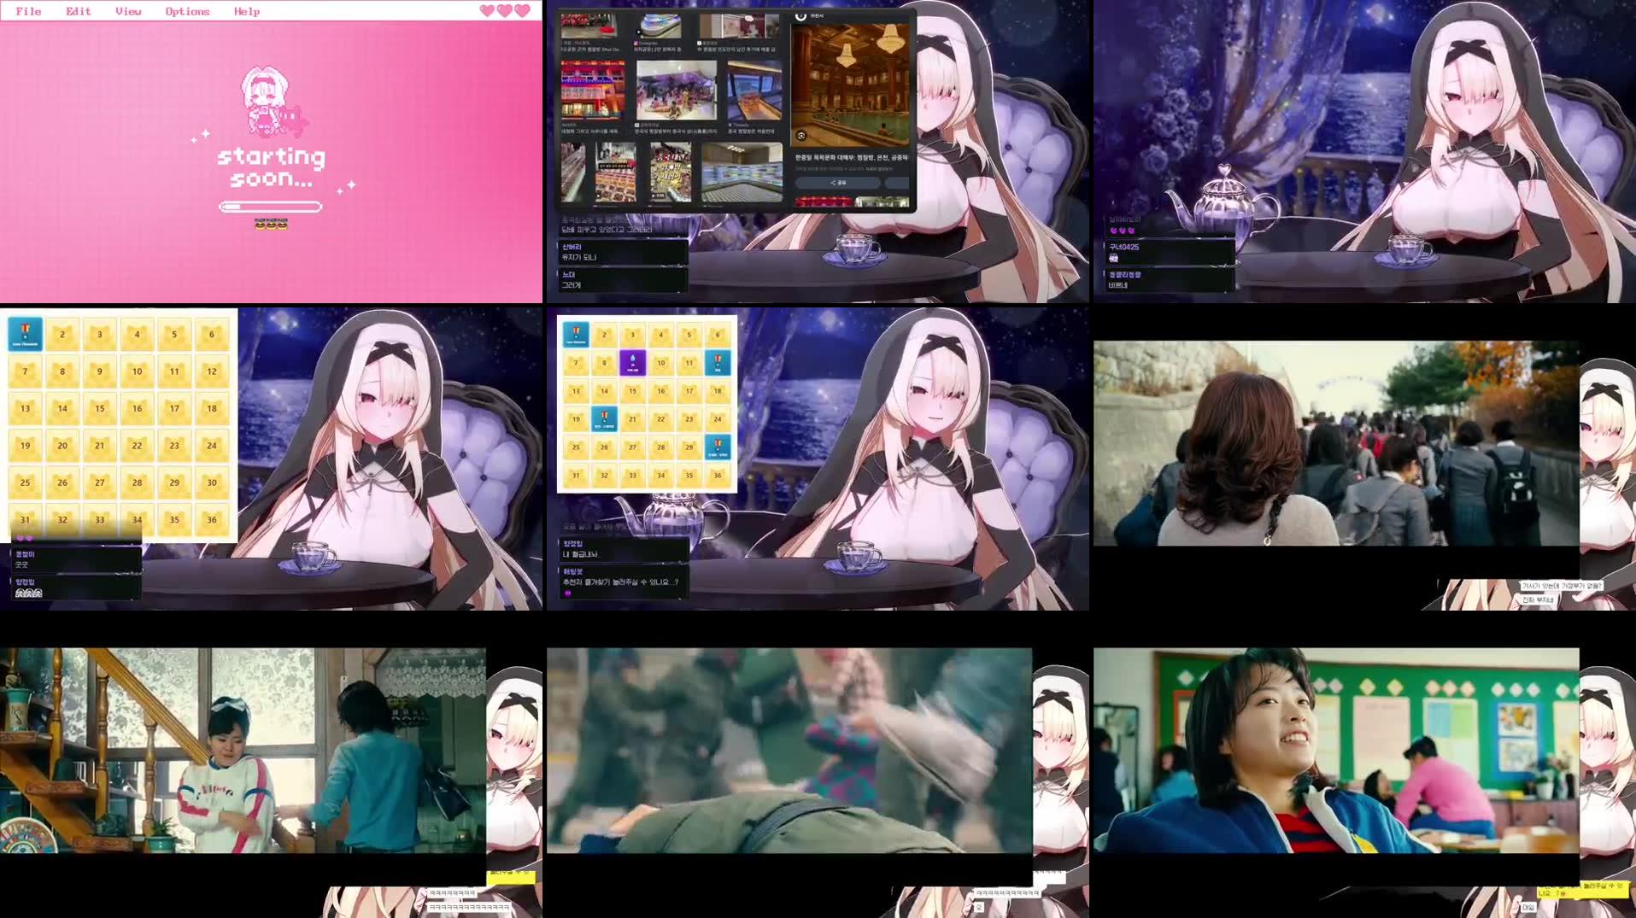1636x918 pixels.
Task: Click the 굿굿 chat message
Action: click(x=76, y=559)
